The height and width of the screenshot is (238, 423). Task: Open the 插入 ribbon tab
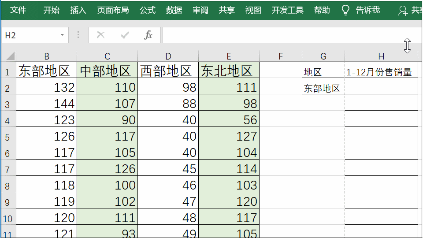(x=78, y=10)
